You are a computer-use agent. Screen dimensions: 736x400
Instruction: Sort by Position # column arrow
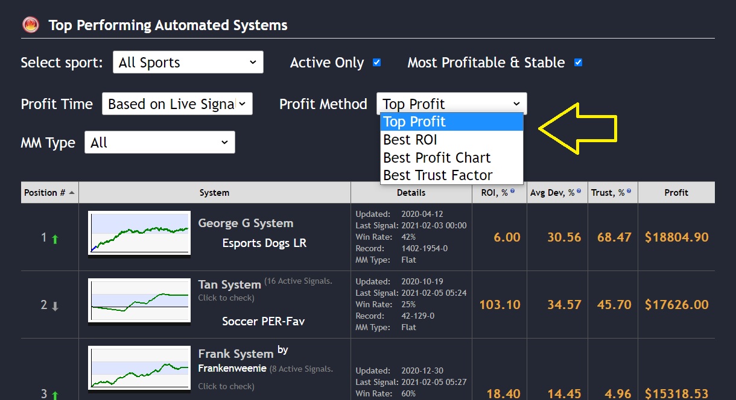72,193
